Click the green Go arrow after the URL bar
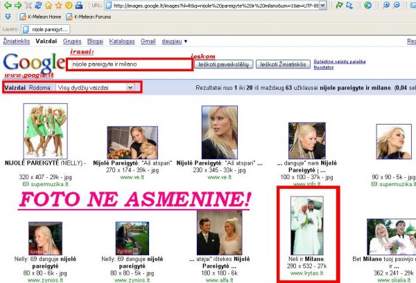416x283 pixels. 339,5
